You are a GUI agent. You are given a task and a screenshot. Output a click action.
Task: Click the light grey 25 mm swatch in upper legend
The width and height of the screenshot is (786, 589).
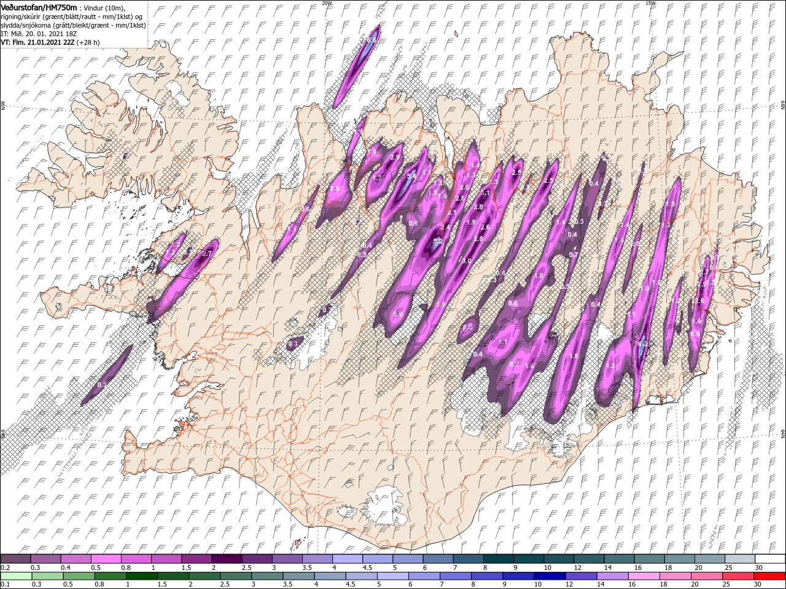tap(739, 559)
